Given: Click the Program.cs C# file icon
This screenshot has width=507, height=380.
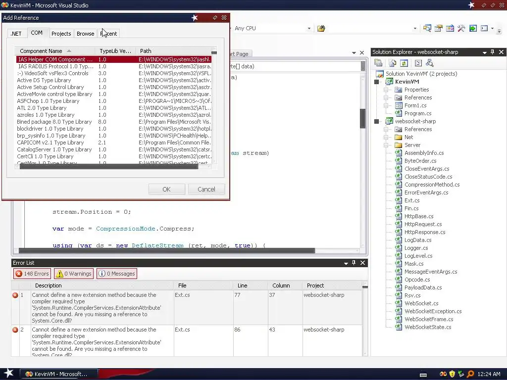Looking at the screenshot, I should point(399,113).
